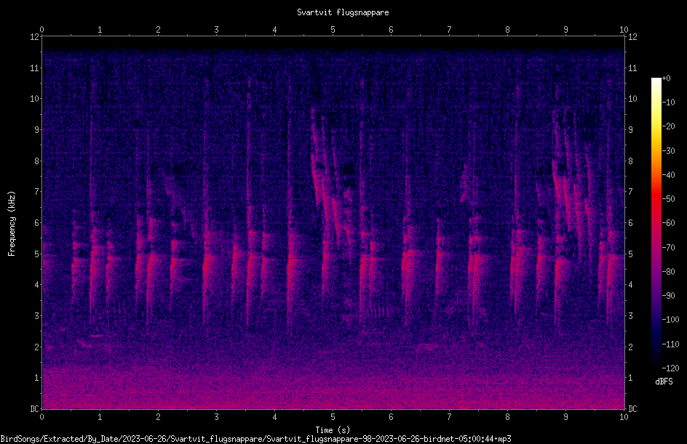Click the file path text ending in birdnet-05:00:44.mp3
This screenshot has width=687, height=444.
tap(256, 439)
